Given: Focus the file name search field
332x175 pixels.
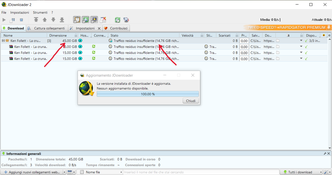Looking at the screenshot, I should 201,172.
